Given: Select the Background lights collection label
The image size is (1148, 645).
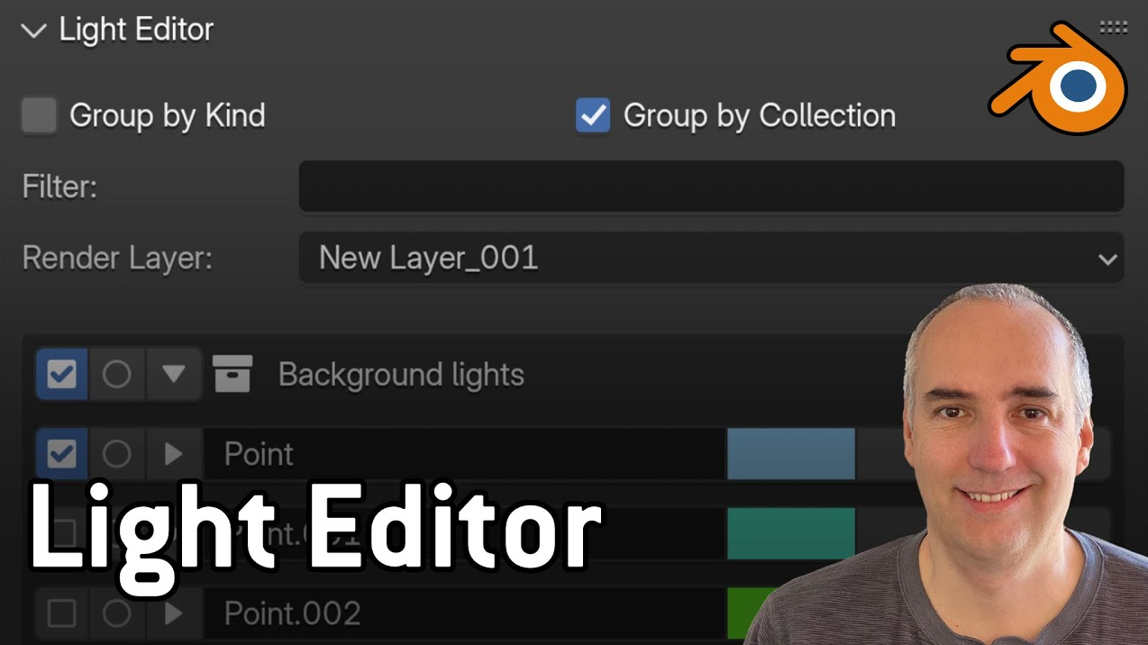Looking at the screenshot, I should coord(401,375).
